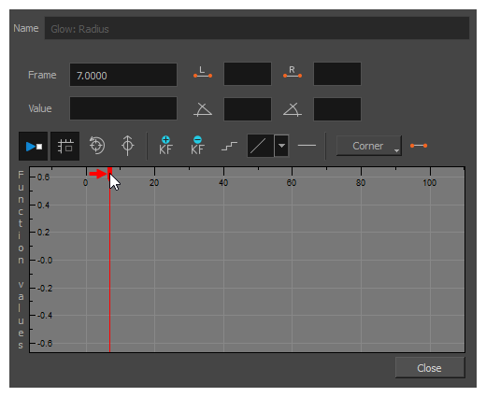Image resolution: width=486 pixels, height=397 pixels.
Task: Click the right handle length field
Action: [x=337, y=74]
